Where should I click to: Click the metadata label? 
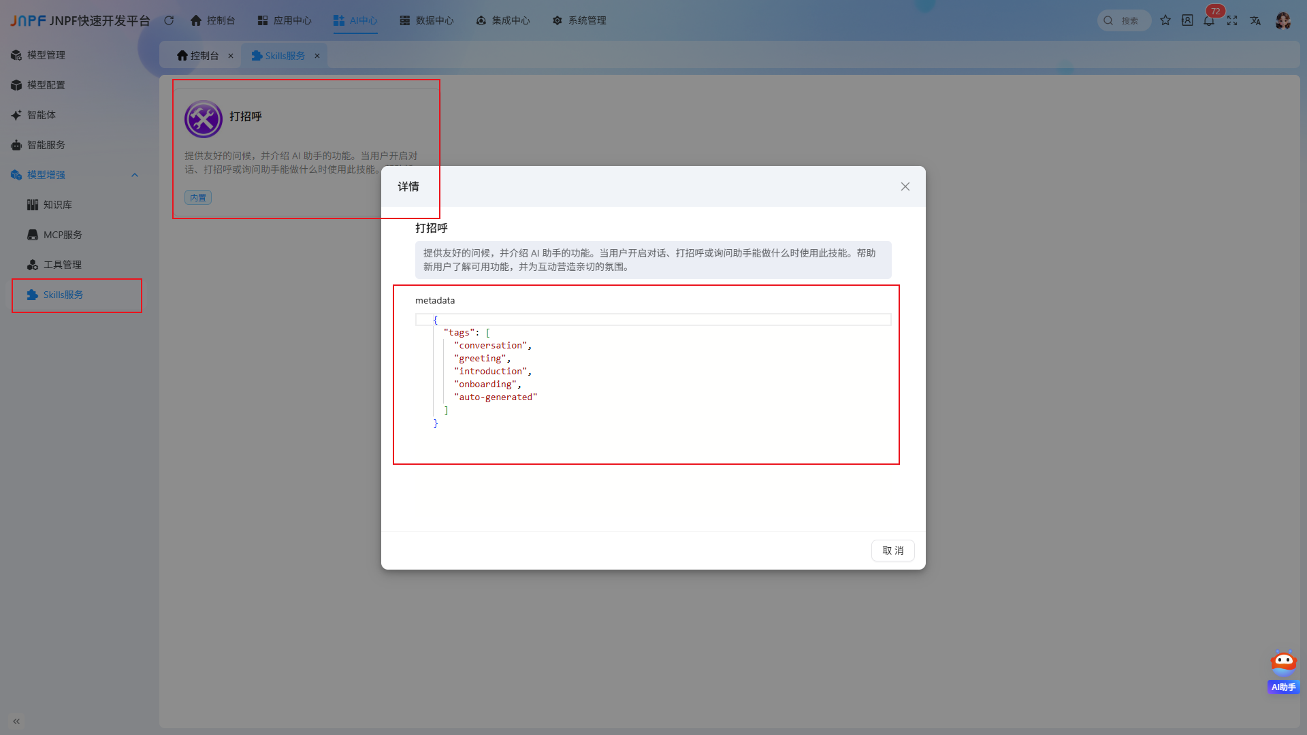[435, 300]
